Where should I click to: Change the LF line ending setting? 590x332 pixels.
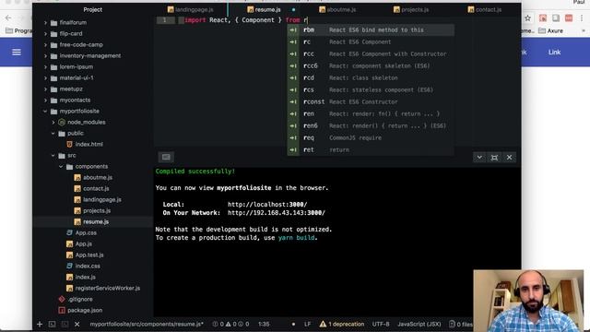click(x=307, y=324)
